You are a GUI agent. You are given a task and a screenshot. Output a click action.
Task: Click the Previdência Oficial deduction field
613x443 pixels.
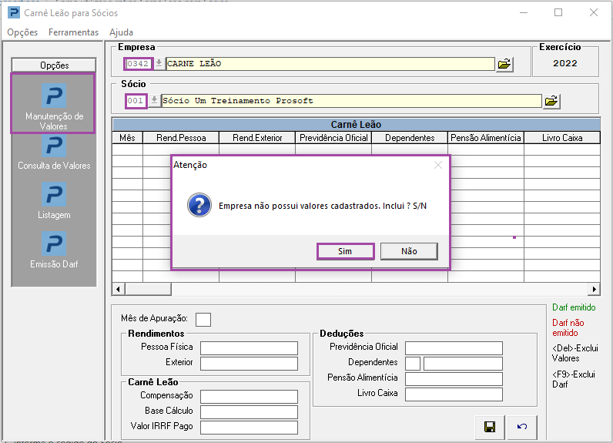(454, 347)
